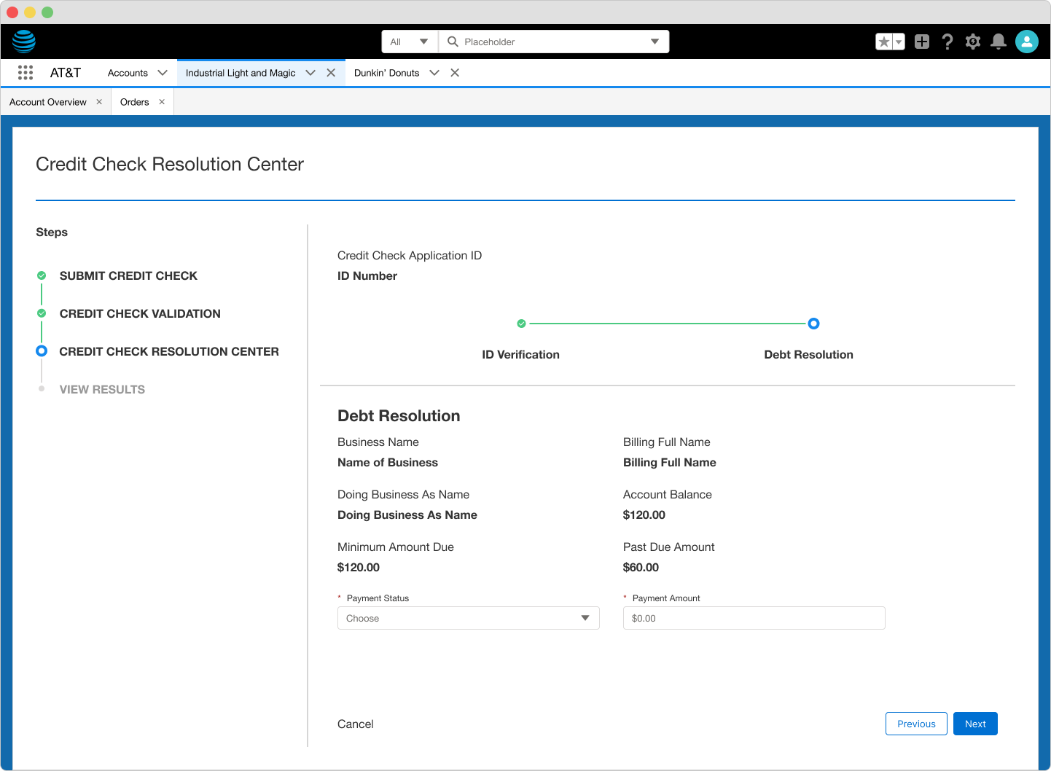Click the ID Number value
The image size is (1051, 771).
[x=367, y=275]
